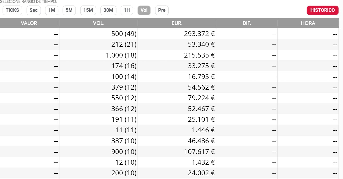The image size is (343, 179).
Task: Open the HISTORICO red button
Action: pos(323,10)
